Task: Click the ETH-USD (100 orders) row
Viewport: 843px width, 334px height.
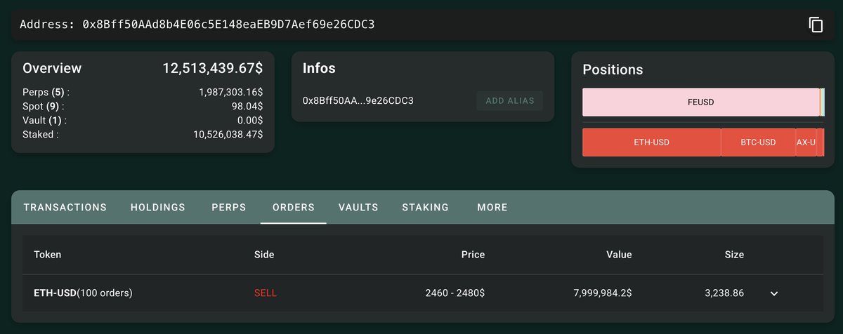Action: pos(421,293)
